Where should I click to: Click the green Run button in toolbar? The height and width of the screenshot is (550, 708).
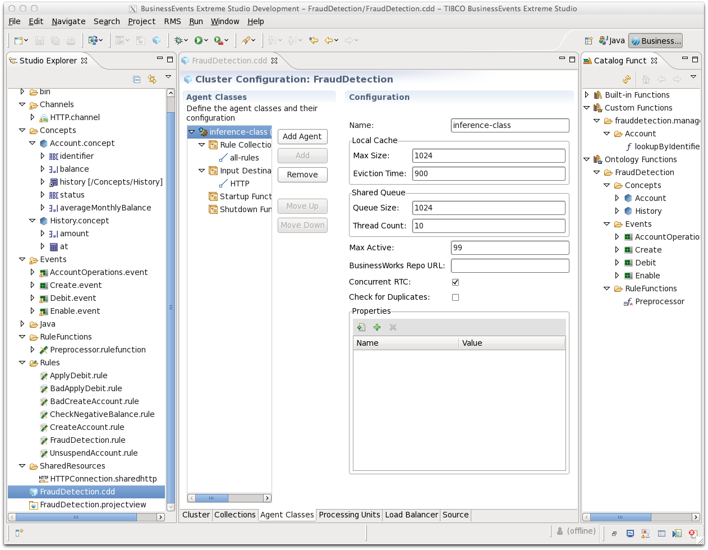[x=199, y=40]
